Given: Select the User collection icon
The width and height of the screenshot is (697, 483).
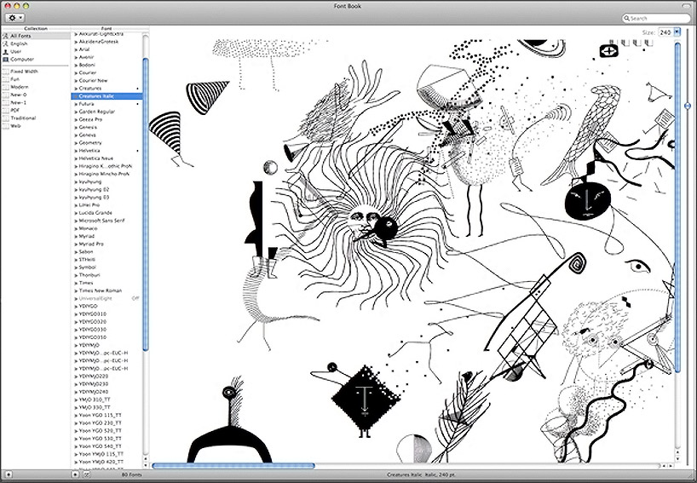Looking at the screenshot, I should [5, 51].
